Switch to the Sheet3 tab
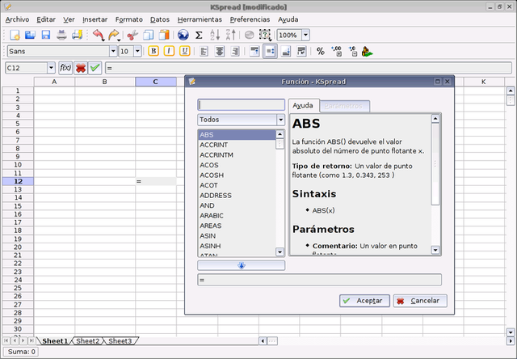Viewport: 517px width, 359px height. coord(120,341)
